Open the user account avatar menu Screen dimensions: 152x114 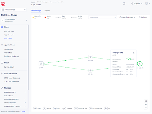(147, 3)
